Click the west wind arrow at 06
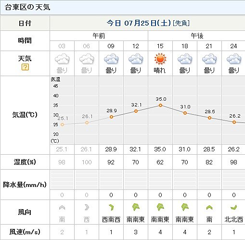This screenshot has width=245, height=240. (x=87, y=207)
